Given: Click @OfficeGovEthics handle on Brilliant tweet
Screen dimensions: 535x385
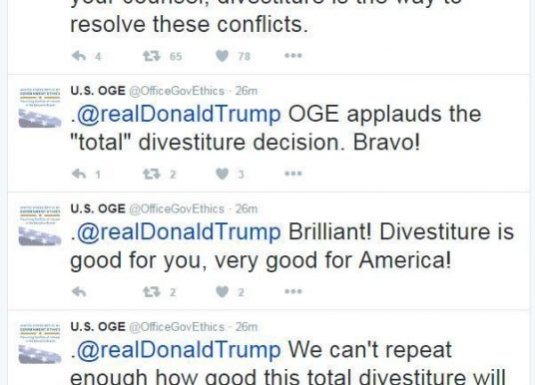Looking at the screenshot, I should (177, 208).
